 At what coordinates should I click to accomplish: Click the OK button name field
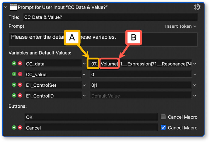click(91, 117)
